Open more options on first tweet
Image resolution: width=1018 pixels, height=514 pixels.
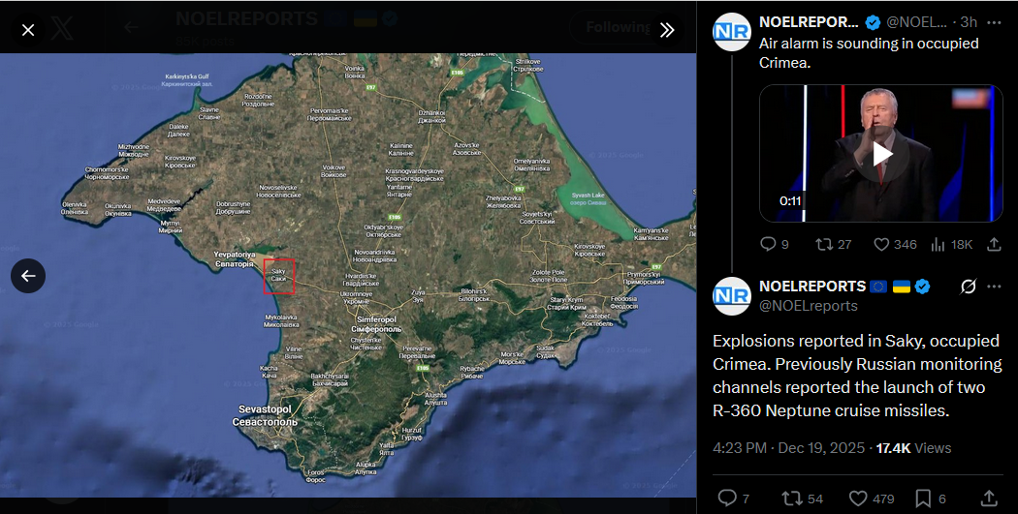coord(994,22)
